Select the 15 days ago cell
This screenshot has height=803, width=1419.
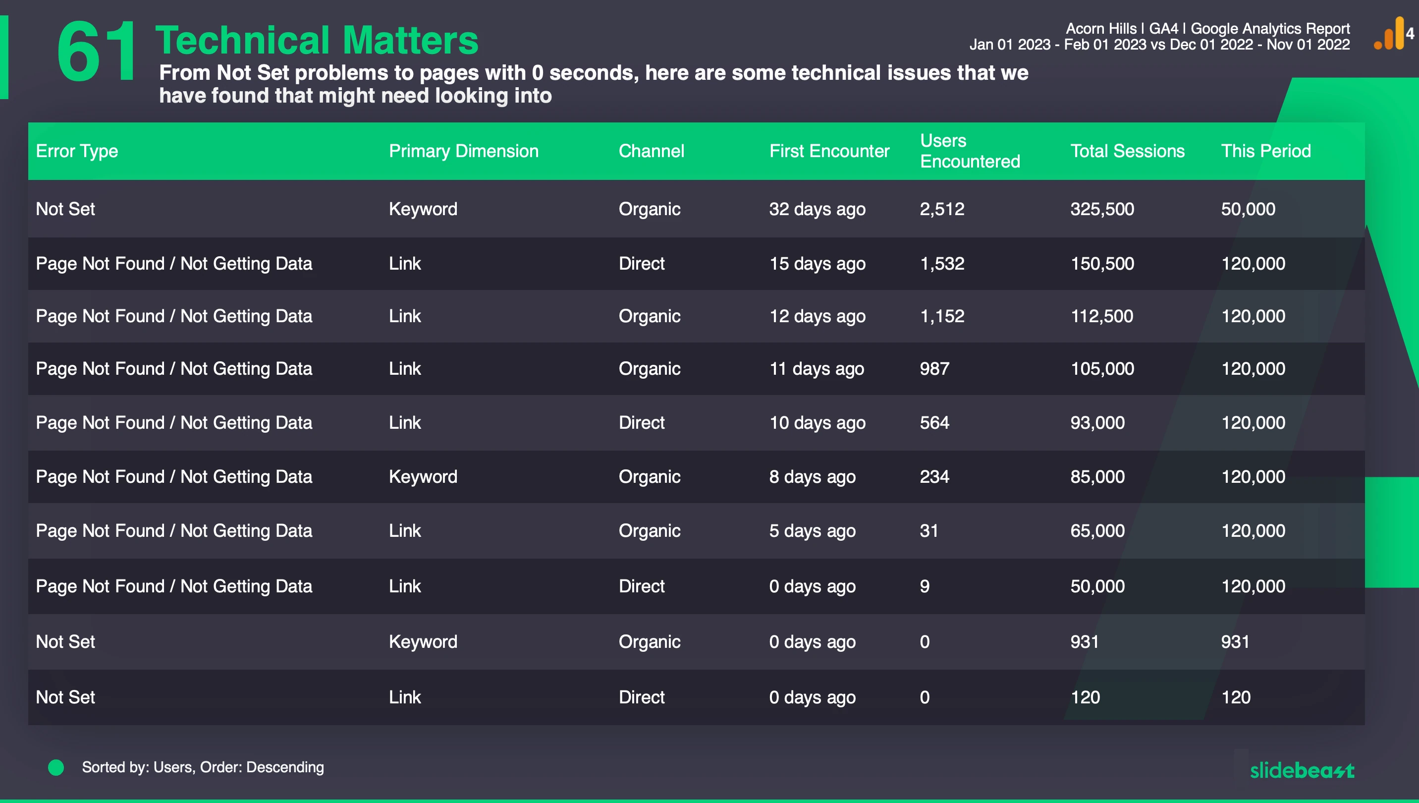tap(817, 264)
